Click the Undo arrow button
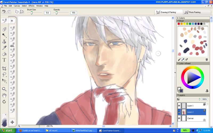 4,11
